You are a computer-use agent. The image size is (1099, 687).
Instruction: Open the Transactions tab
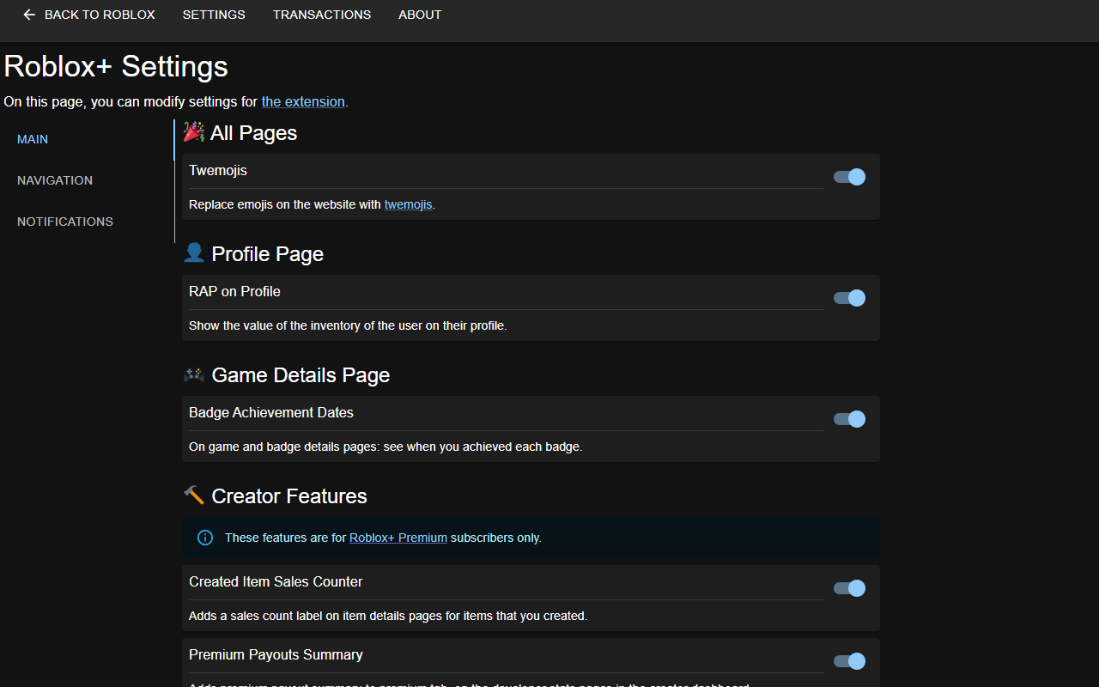(322, 15)
